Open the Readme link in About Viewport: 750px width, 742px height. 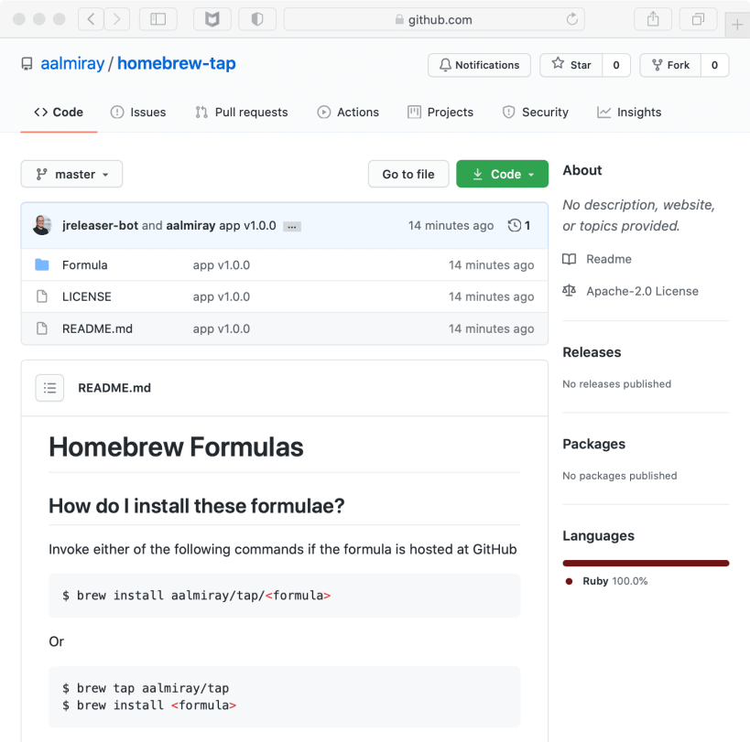coord(609,259)
